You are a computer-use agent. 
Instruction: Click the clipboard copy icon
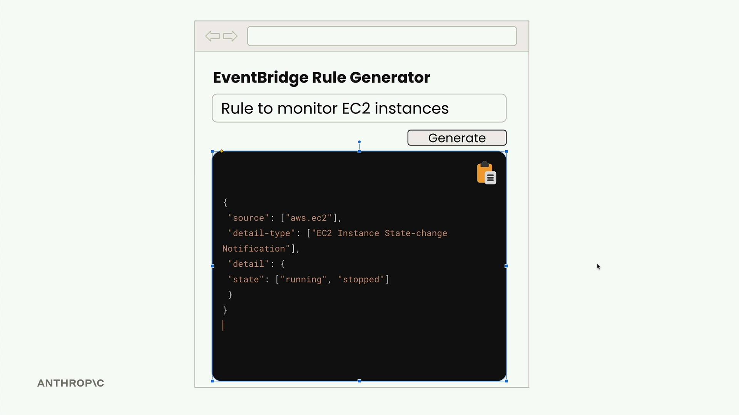(486, 173)
